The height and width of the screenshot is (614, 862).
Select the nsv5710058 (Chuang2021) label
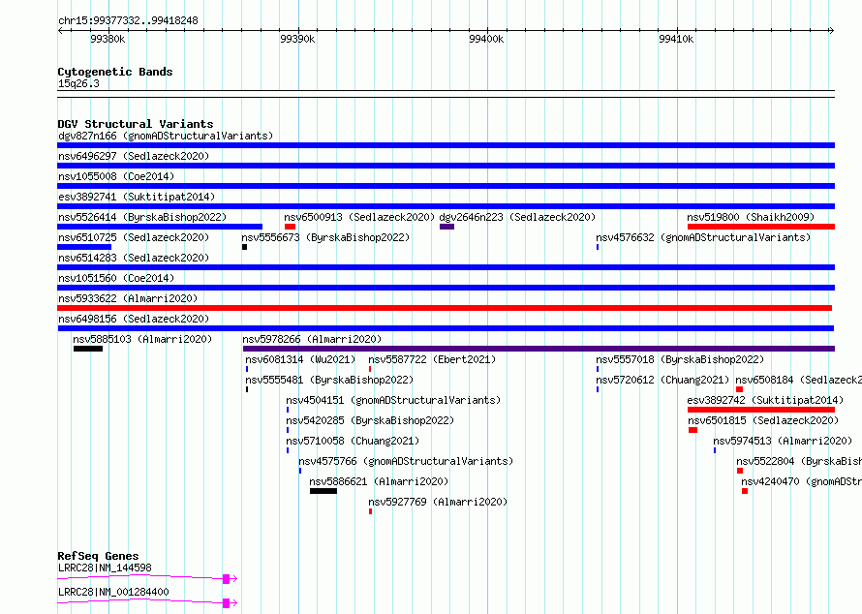pyautogui.click(x=353, y=441)
